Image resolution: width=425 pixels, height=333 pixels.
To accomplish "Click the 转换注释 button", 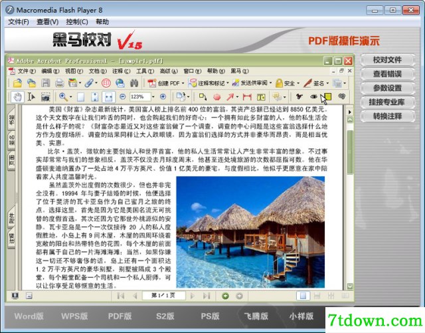I will click(387, 116).
